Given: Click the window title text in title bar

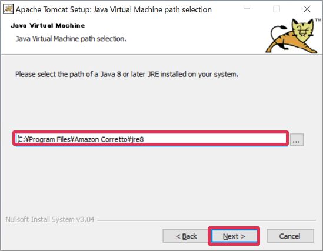Looking at the screenshot, I should pyautogui.click(x=114, y=9).
